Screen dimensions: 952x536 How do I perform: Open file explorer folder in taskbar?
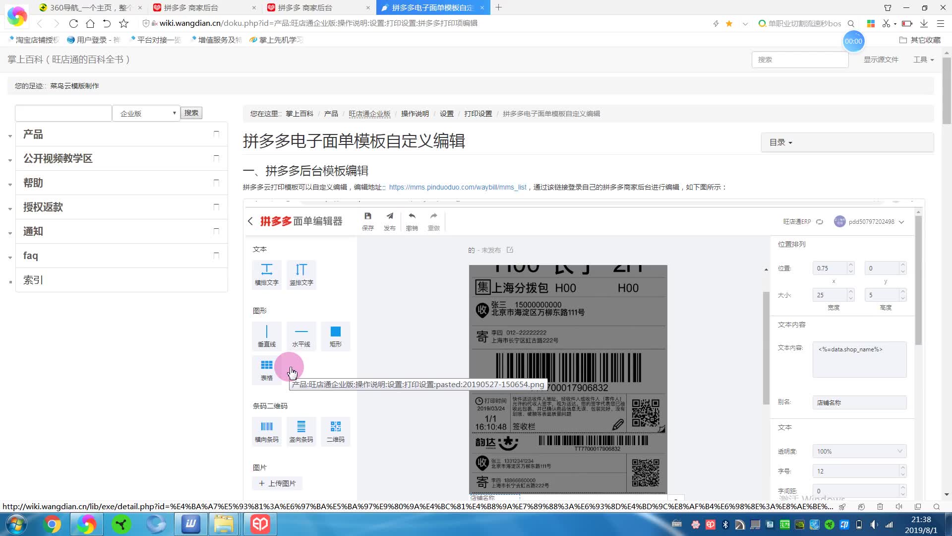click(224, 524)
